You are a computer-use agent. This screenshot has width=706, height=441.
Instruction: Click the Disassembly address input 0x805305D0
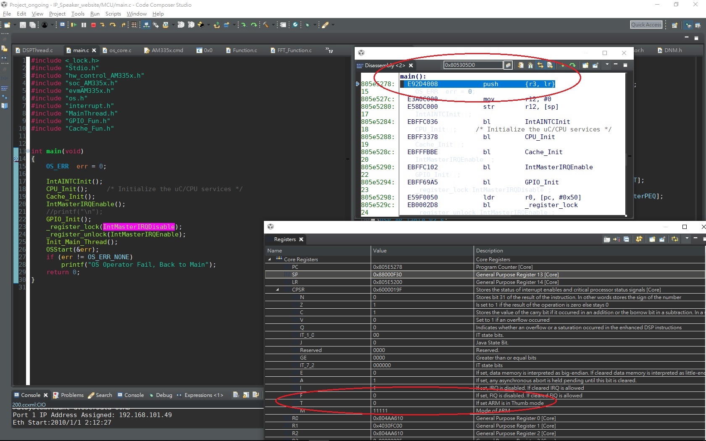(473, 65)
